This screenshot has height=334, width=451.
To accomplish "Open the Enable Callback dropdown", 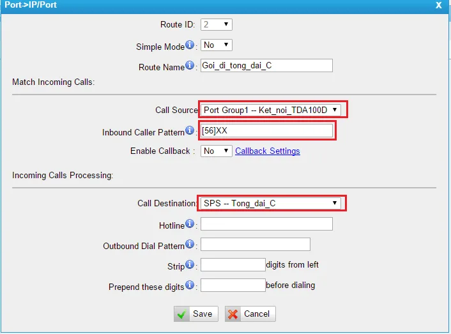I will click(216, 151).
